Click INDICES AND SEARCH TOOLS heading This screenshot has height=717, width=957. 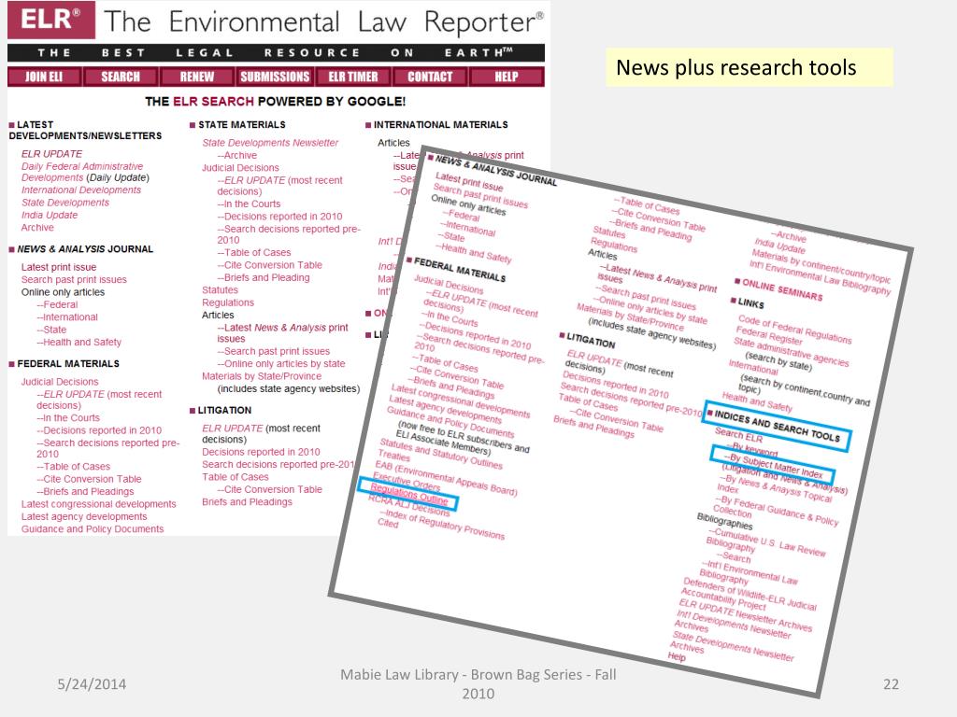click(x=777, y=426)
